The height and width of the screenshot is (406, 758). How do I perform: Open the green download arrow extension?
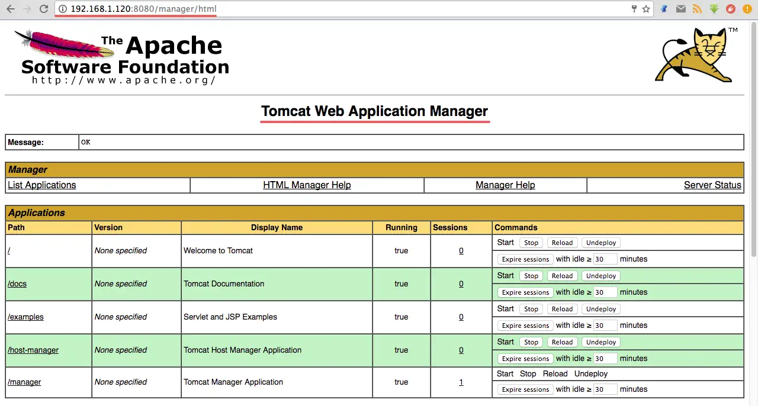pos(714,9)
